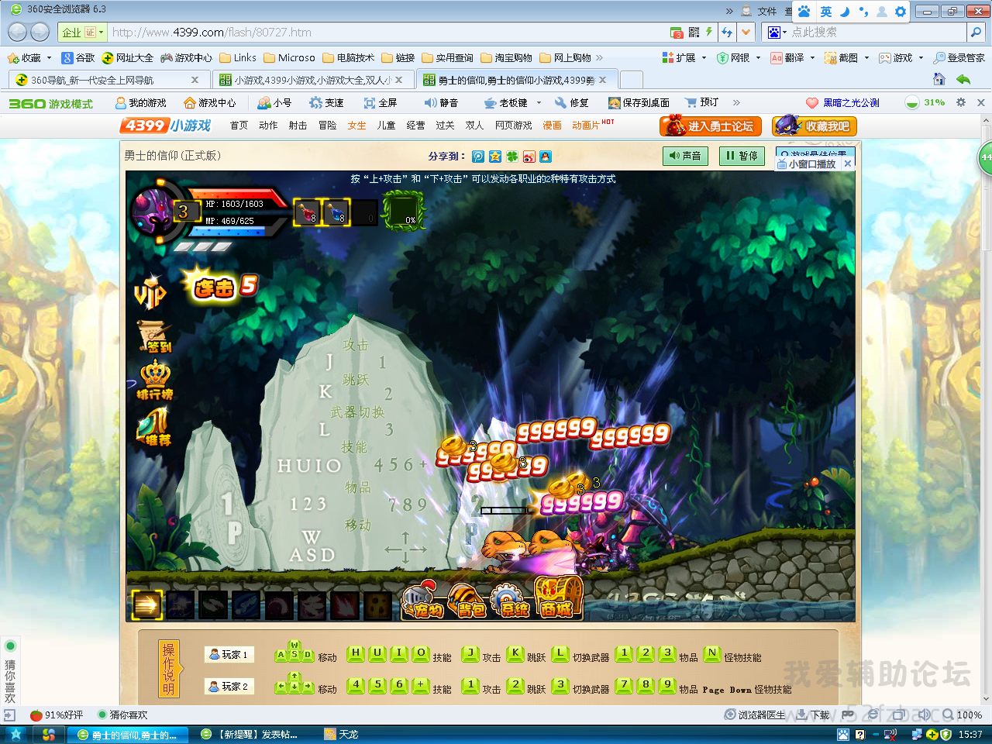Click the VIP icon in game
Screen dimensions: 992x744
[150, 291]
